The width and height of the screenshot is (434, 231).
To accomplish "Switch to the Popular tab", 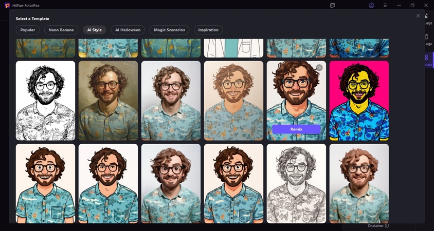I will (x=28, y=30).
